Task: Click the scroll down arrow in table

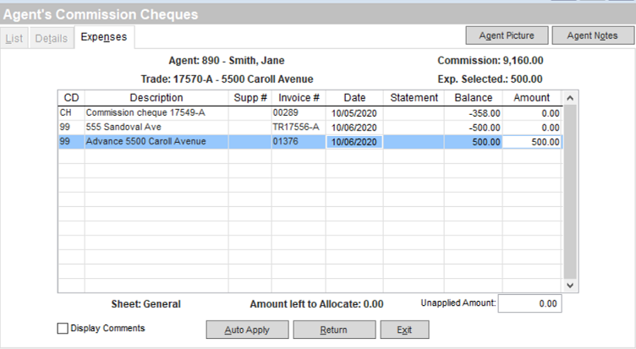Action: (x=570, y=286)
